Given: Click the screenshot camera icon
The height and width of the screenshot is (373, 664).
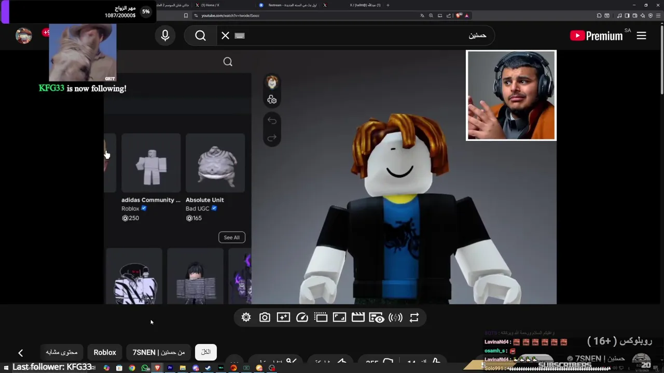Looking at the screenshot, I should tap(265, 318).
